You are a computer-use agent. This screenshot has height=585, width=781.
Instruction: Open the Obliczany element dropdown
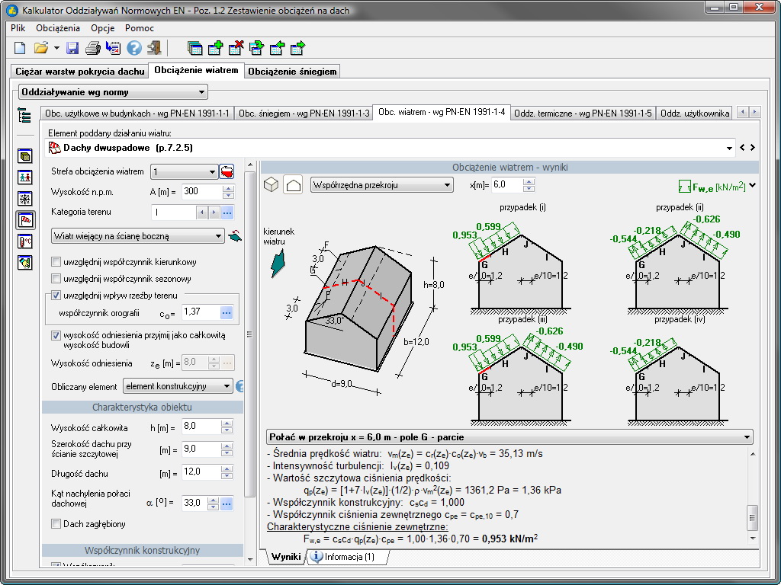[x=178, y=386]
